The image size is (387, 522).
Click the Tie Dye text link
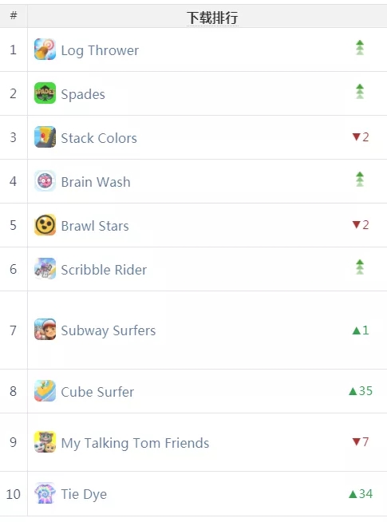pyautogui.click(x=84, y=494)
